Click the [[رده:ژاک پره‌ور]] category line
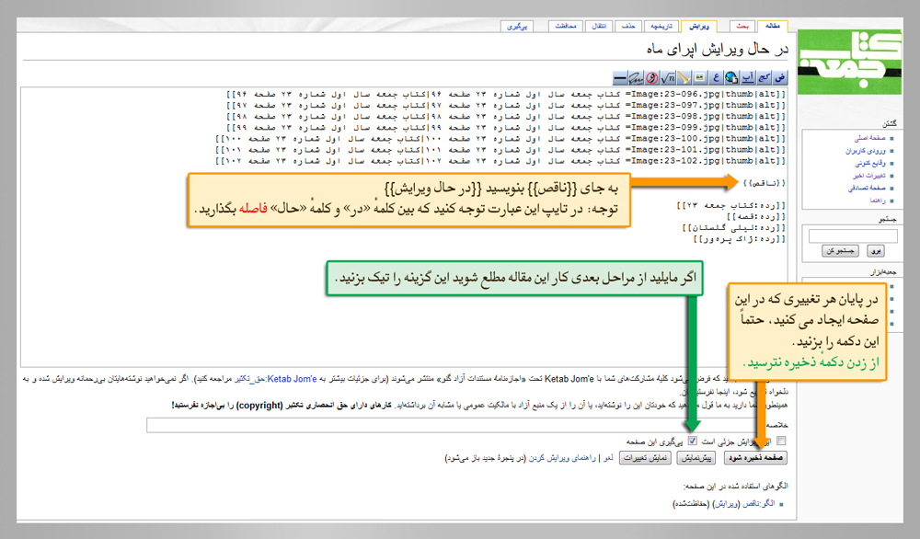The height and width of the screenshot is (539, 920). click(740, 239)
